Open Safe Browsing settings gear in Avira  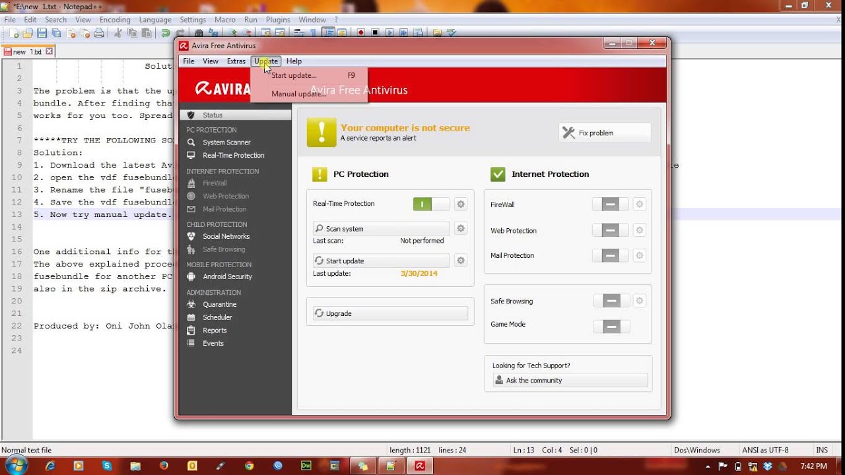(639, 301)
